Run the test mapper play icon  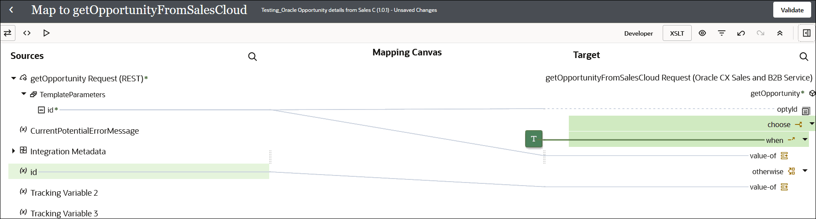46,33
